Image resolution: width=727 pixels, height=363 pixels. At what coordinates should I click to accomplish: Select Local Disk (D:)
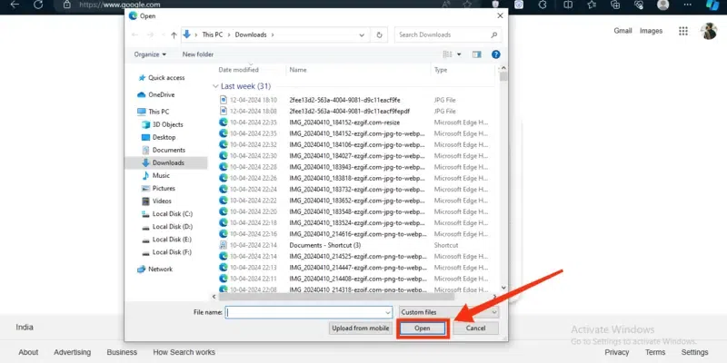pyautogui.click(x=167, y=226)
